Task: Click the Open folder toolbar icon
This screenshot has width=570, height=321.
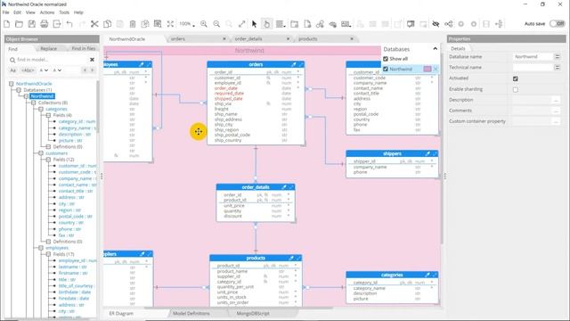Action: point(19,24)
